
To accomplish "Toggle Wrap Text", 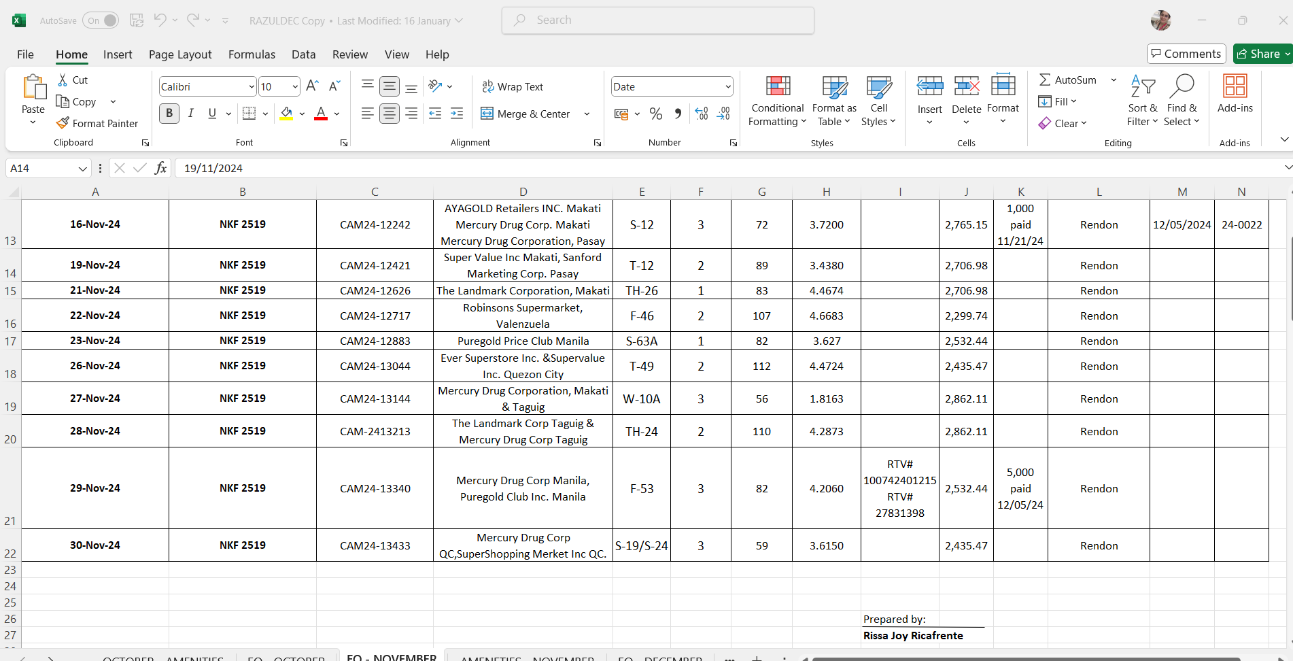I will (513, 86).
